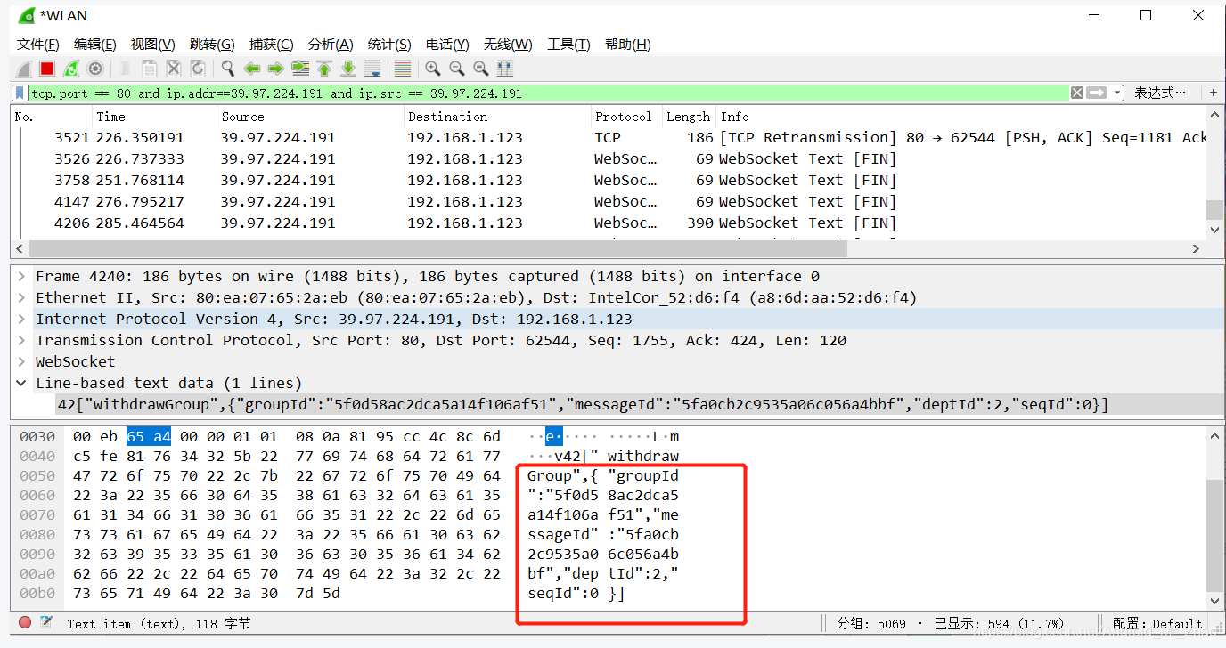Select the withdrawGroup JSON text line
Viewport: 1226px width, 648px height.
tap(583, 405)
